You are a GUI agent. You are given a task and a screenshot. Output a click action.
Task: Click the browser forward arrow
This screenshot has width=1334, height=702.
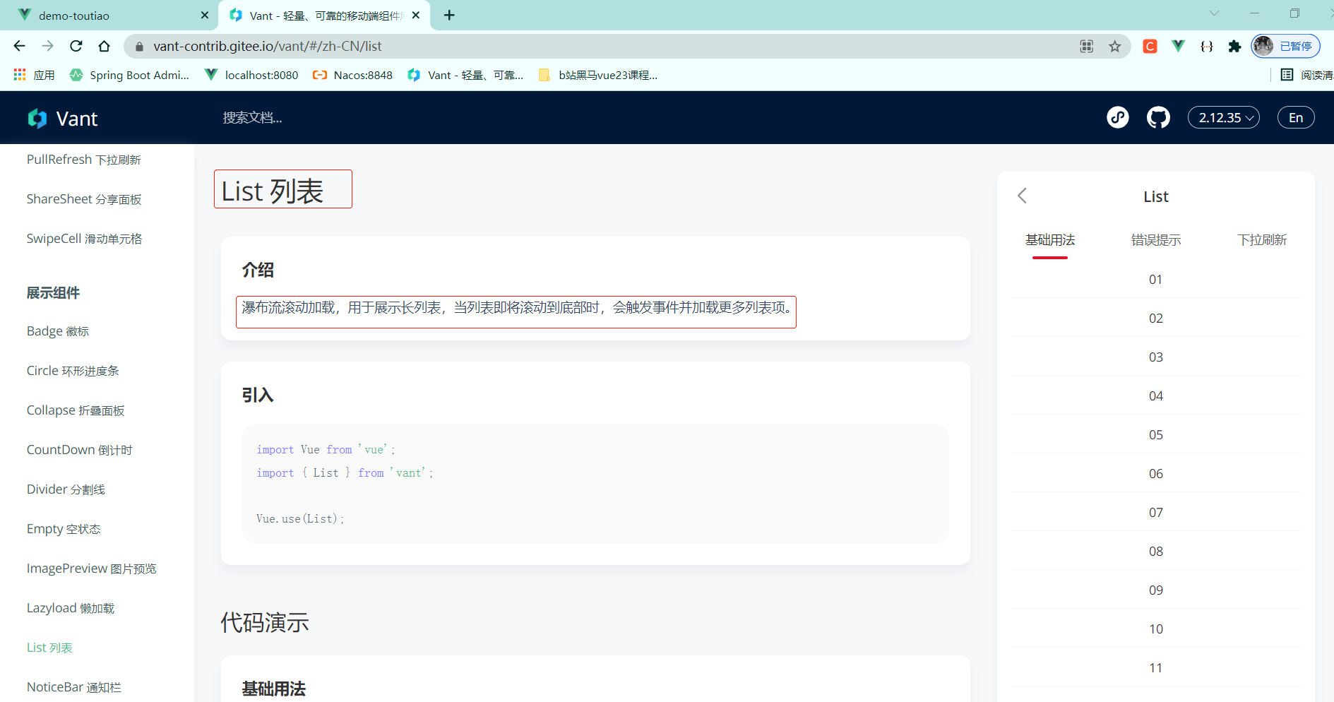[47, 46]
